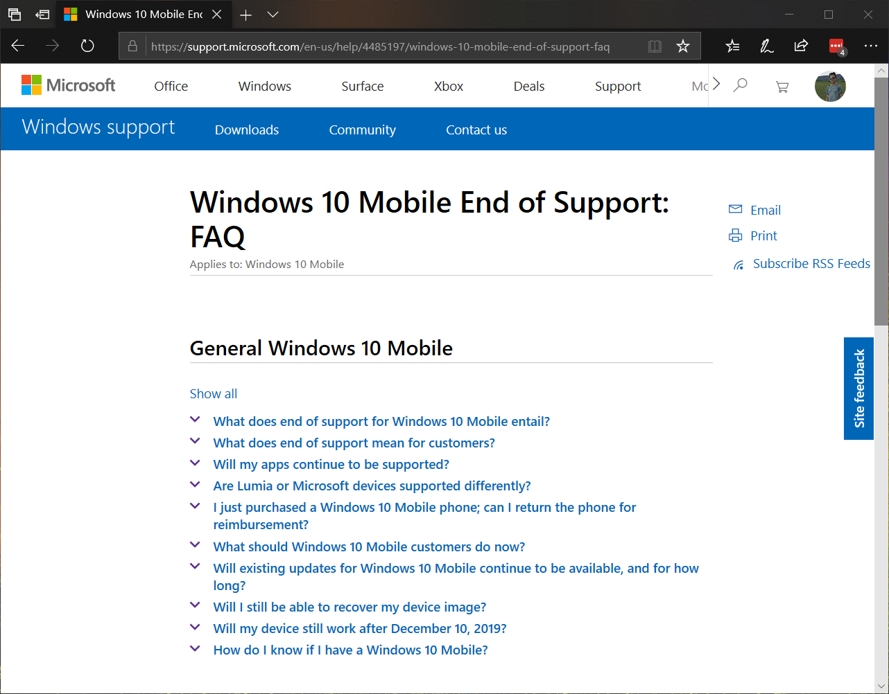The width and height of the screenshot is (889, 694).
Task: Open the Windows nav item
Action: pos(265,86)
